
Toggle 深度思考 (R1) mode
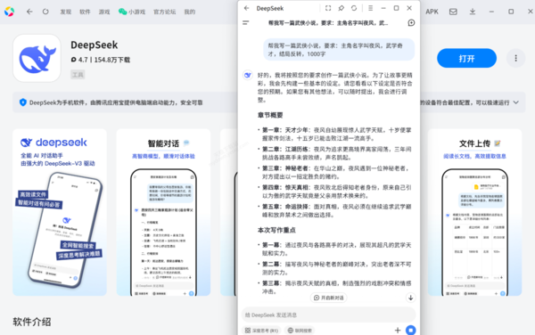coord(261,331)
